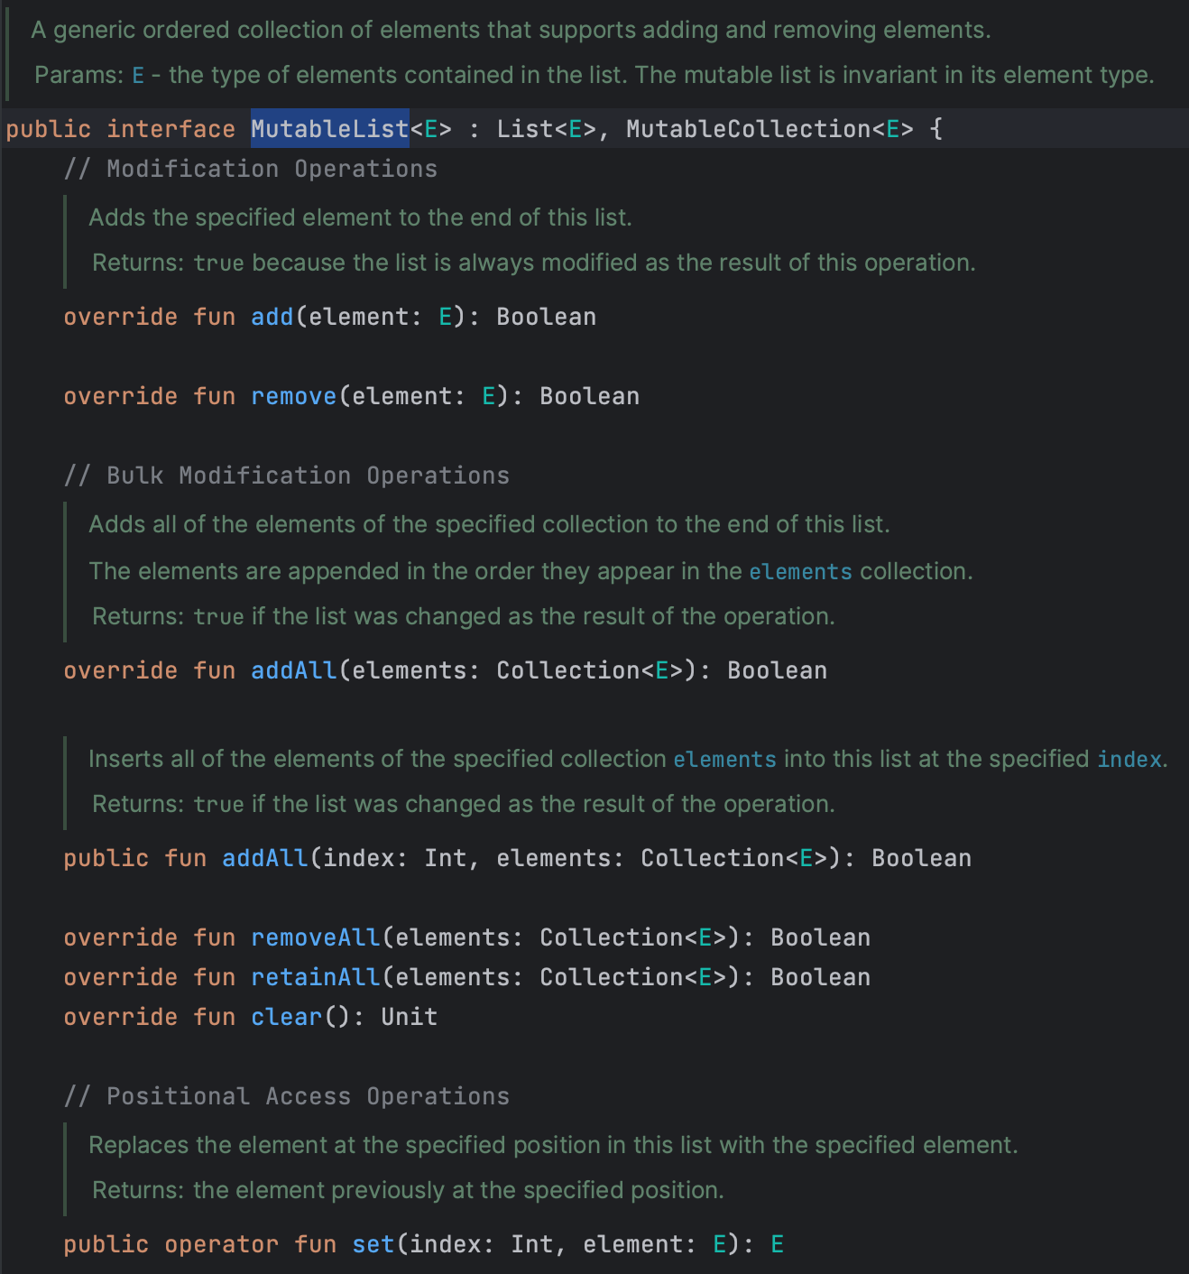Image resolution: width=1189 pixels, height=1274 pixels.
Task: Click the '// Positional Access Operations' comment
Action: coord(287,1096)
